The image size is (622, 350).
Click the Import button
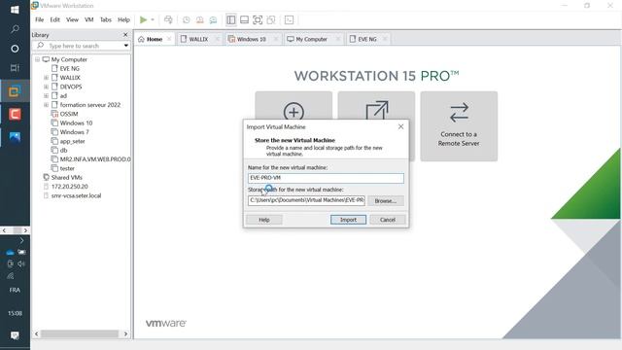[x=348, y=220]
